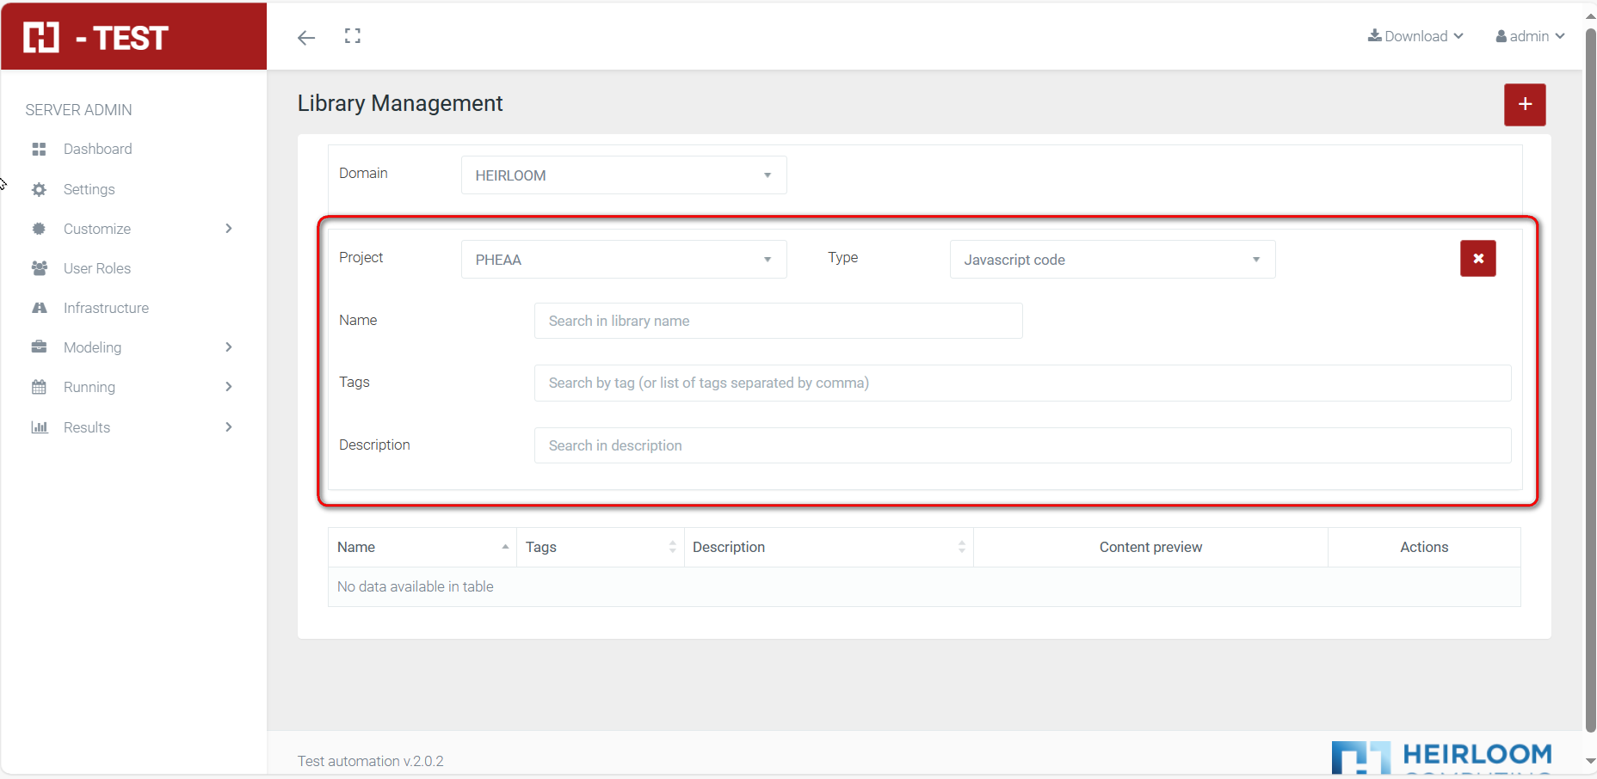Image resolution: width=1597 pixels, height=779 pixels.
Task: Open the Download menu
Action: (x=1415, y=36)
